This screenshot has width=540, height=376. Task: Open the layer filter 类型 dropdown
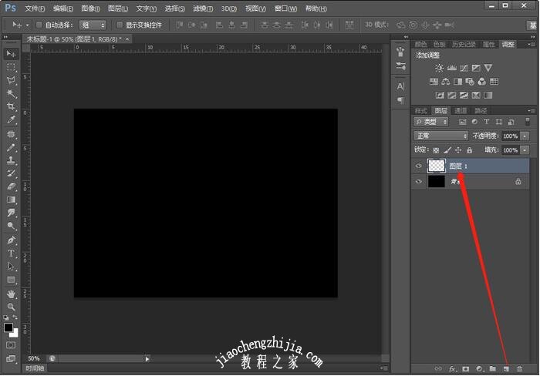[430, 122]
